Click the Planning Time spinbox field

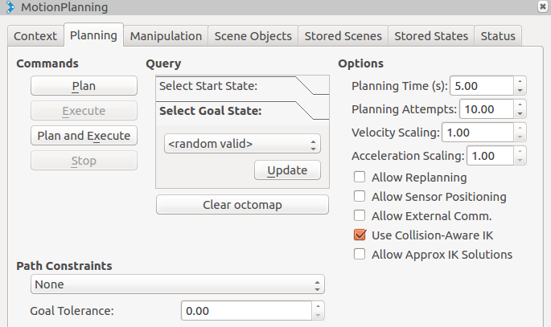(481, 86)
